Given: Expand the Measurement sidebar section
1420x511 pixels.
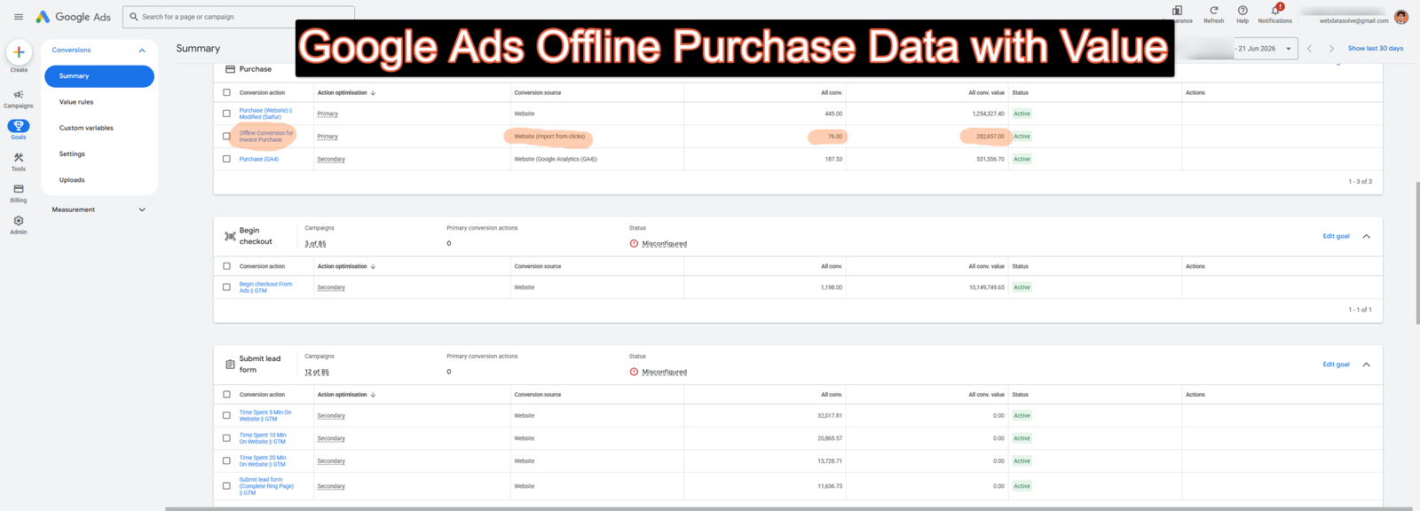Looking at the screenshot, I should (x=142, y=210).
